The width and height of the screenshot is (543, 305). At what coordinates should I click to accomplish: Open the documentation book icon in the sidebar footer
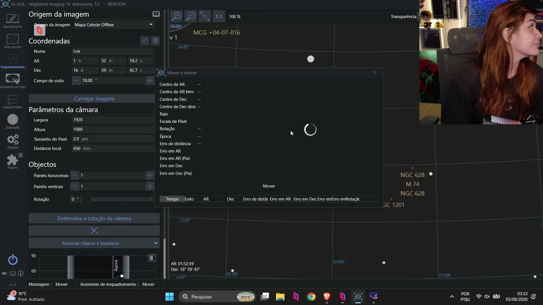coord(13,274)
